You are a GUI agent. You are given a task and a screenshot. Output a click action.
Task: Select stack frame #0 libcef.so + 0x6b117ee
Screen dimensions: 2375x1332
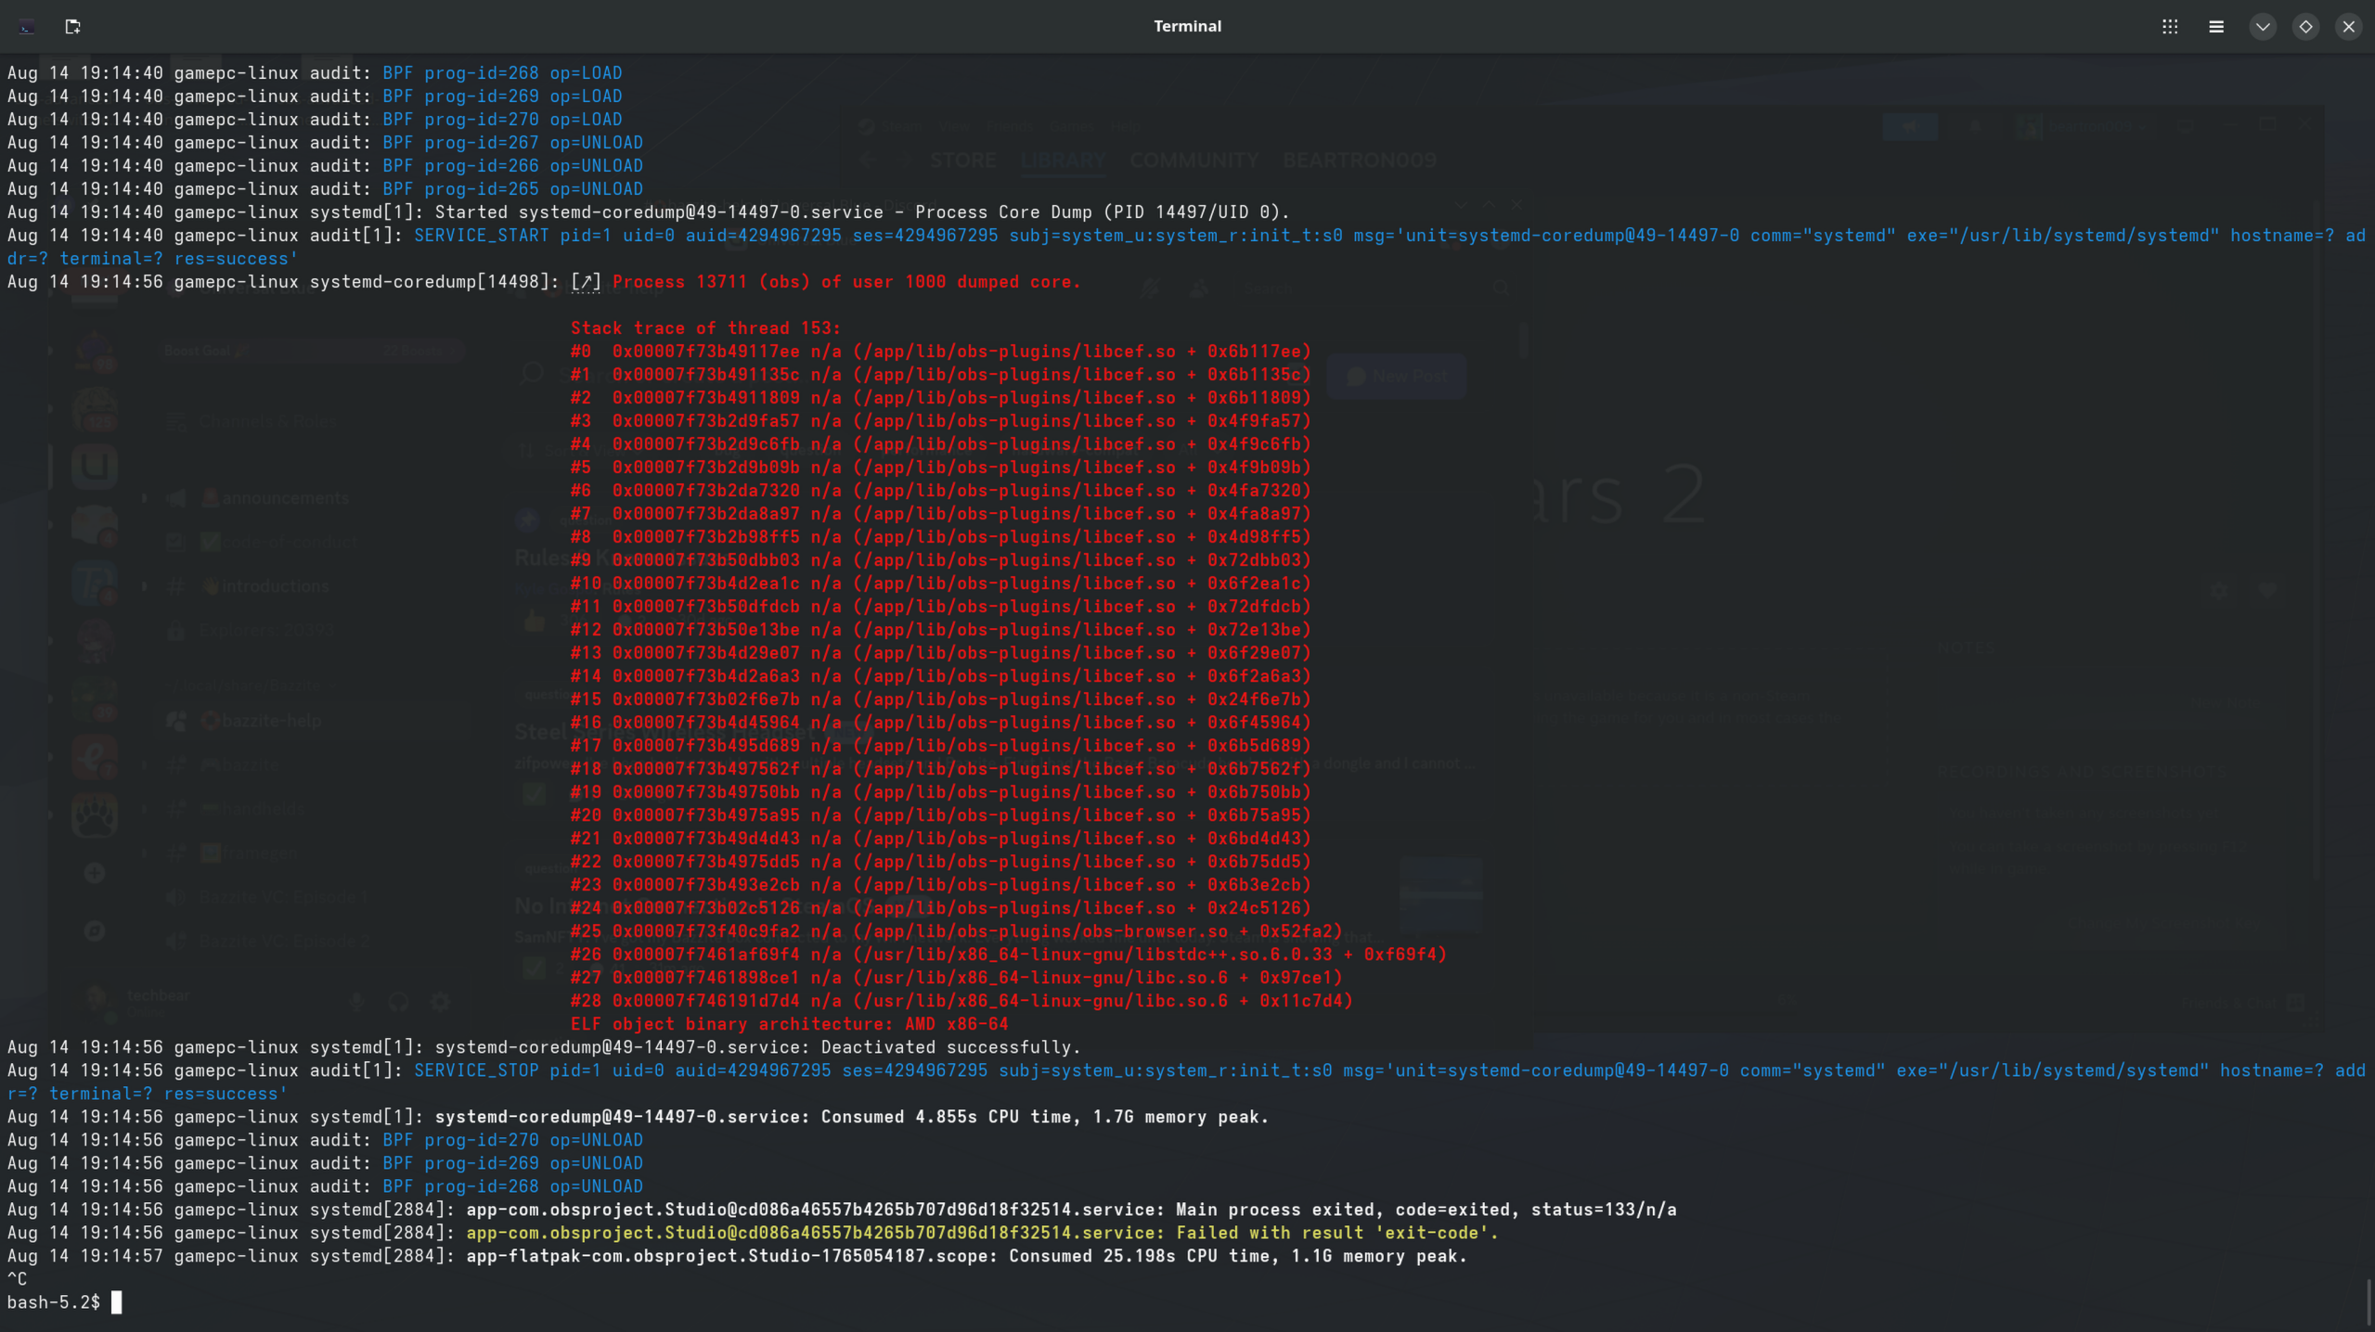click(940, 352)
